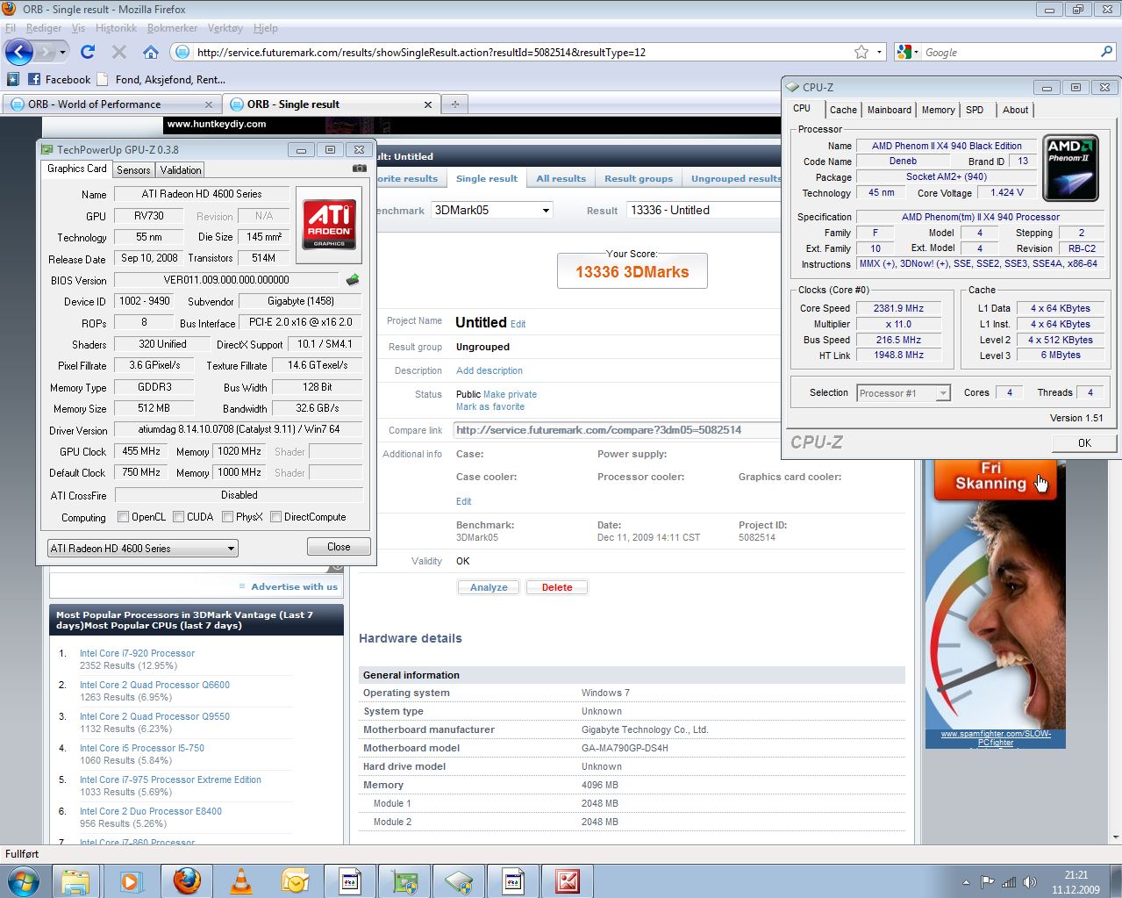
Task: Click OK in the CPU-Z window
Action: (1084, 442)
